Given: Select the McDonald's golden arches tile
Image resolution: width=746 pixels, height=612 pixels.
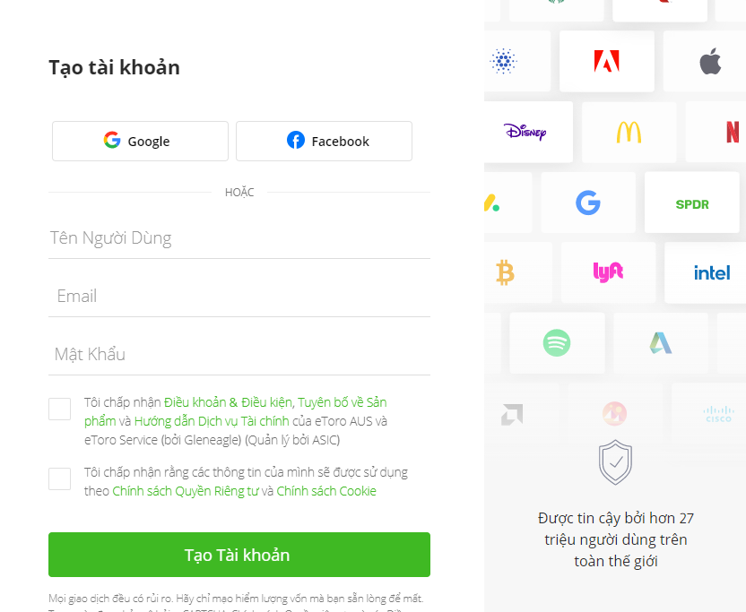Looking at the screenshot, I should pos(629,132).
